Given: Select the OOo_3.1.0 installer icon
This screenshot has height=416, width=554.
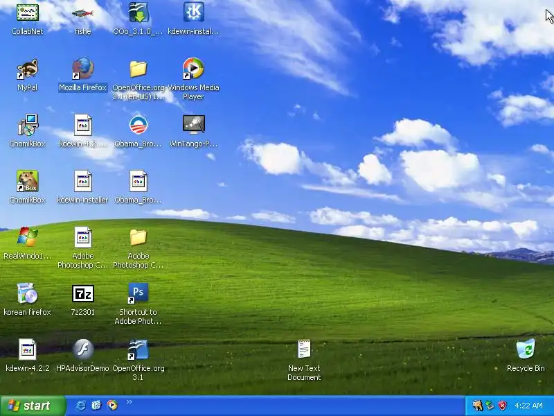Looking at the screenshot, I should pyautogui.click(x=138, y=12).
